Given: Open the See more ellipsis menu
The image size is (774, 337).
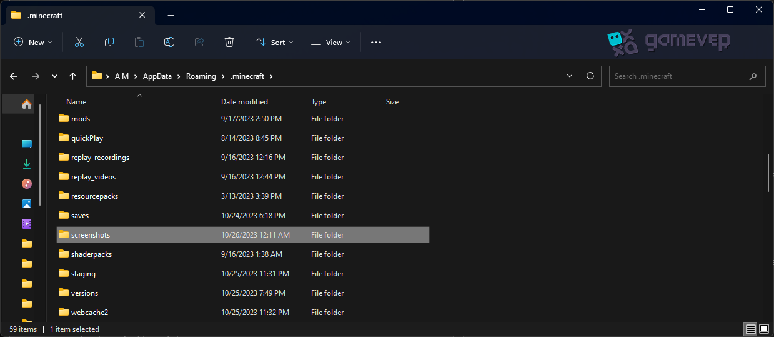Looking at the screenshot, I should 375,42.
